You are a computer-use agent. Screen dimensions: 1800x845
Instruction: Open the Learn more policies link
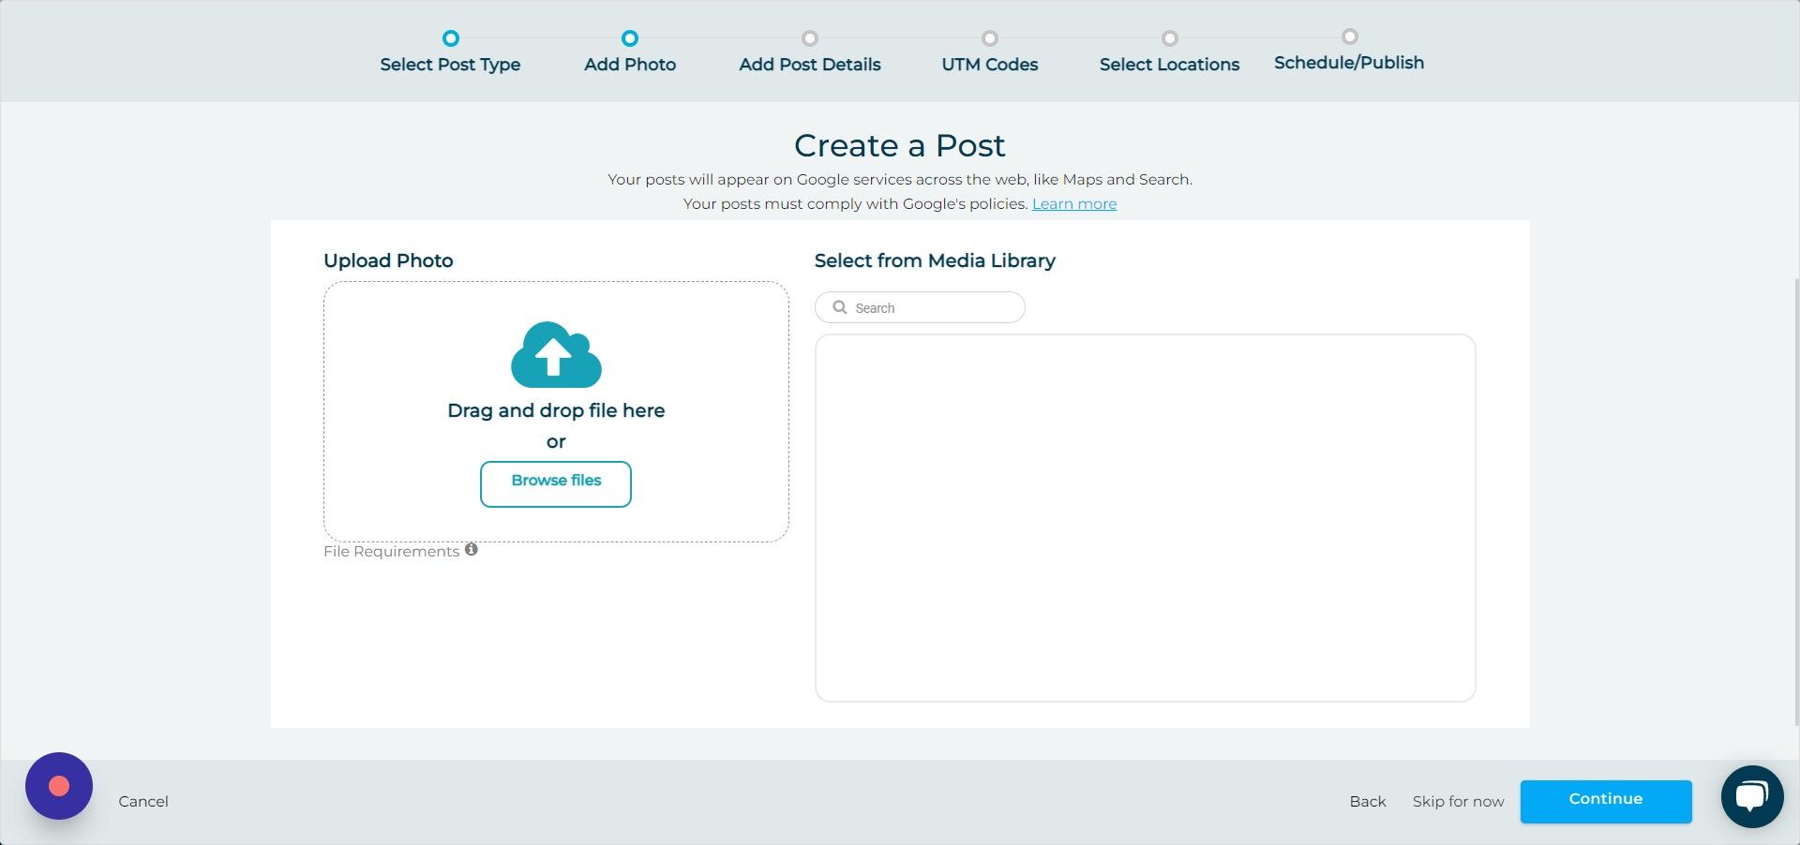1074,204
